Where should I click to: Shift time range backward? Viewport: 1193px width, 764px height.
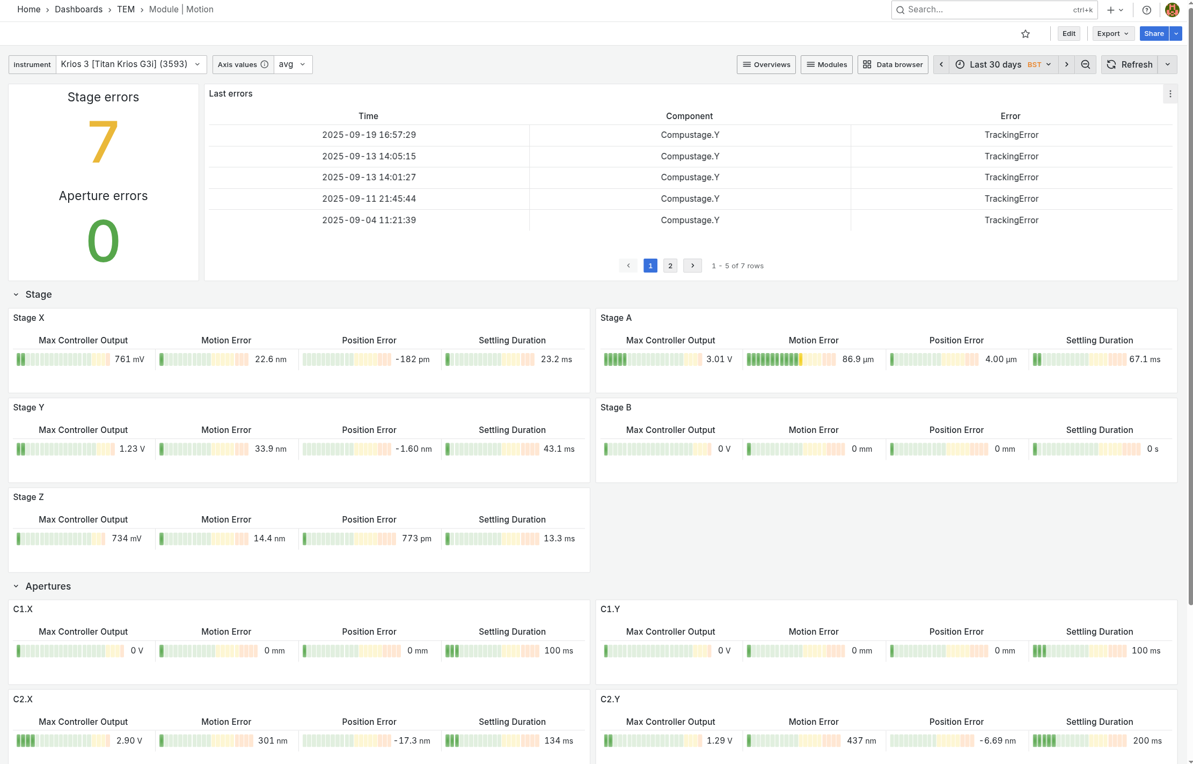click(x=941, y=64)
